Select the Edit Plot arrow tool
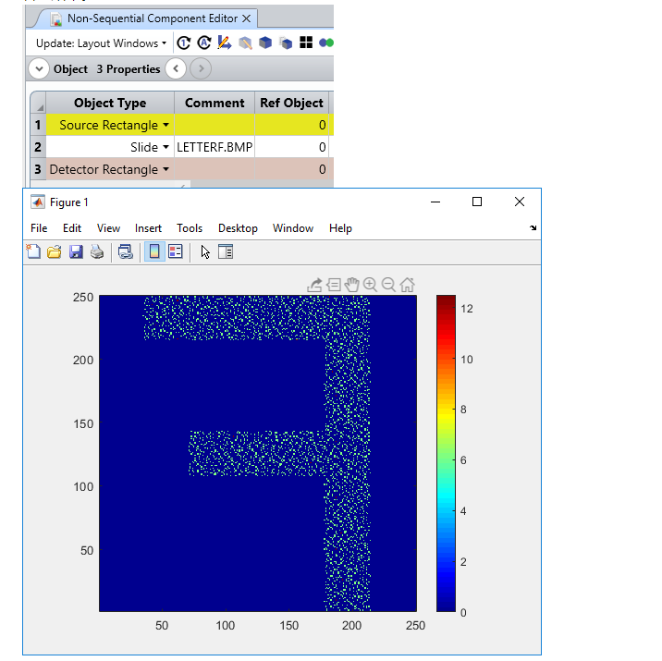 [205, 251]
